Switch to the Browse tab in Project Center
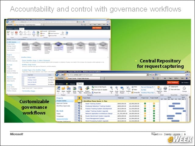 (73, 84)
